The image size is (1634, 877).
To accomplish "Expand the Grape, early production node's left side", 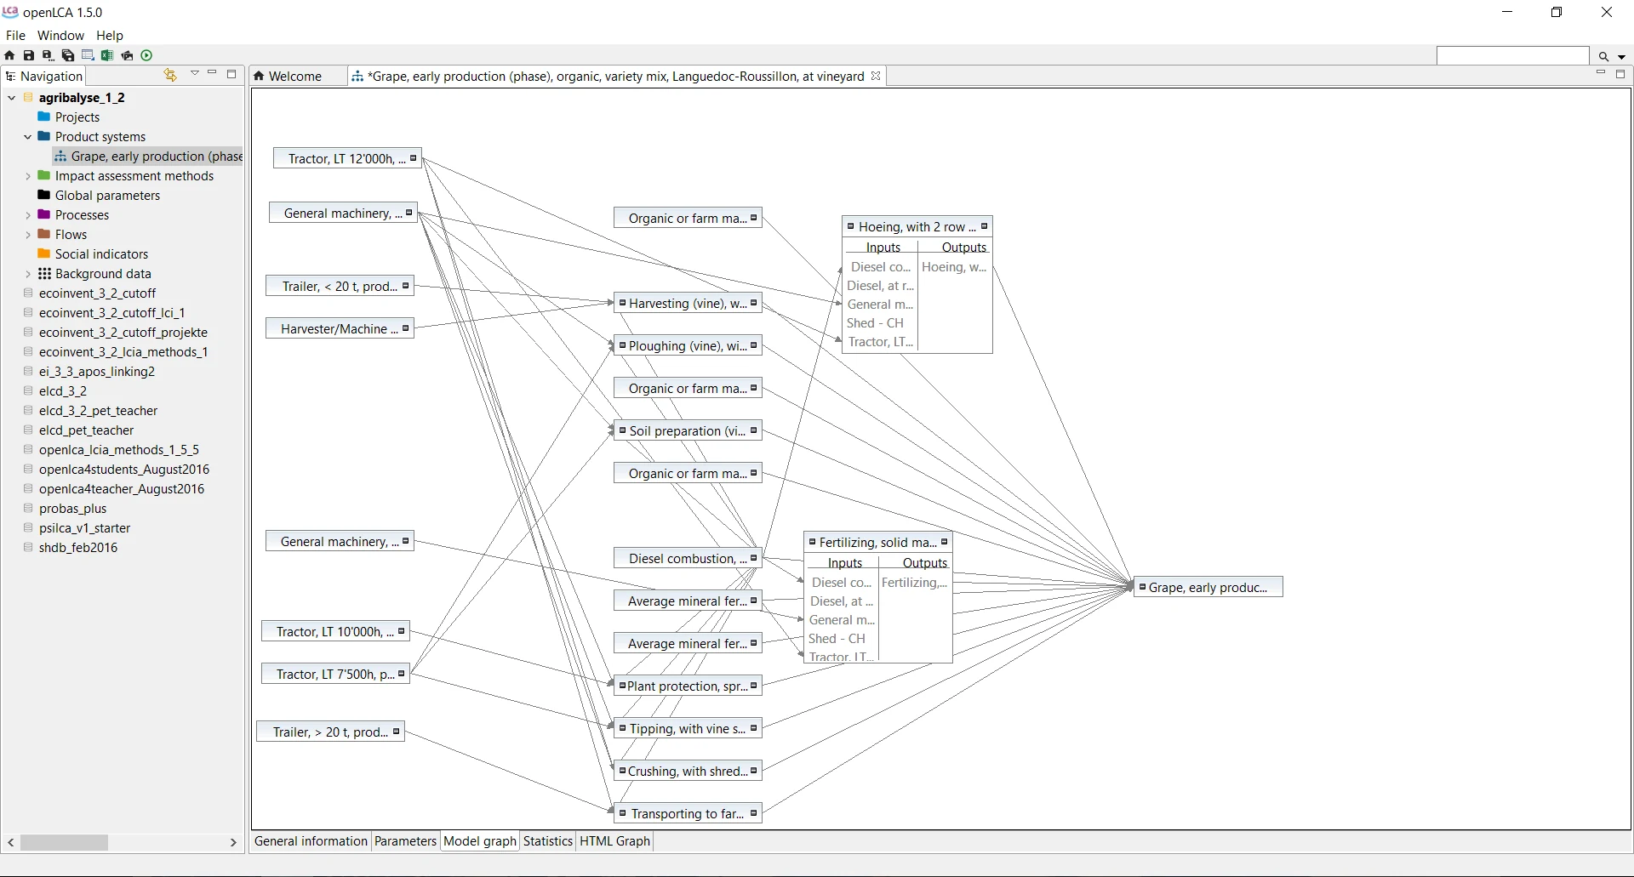I will 1142,587.
